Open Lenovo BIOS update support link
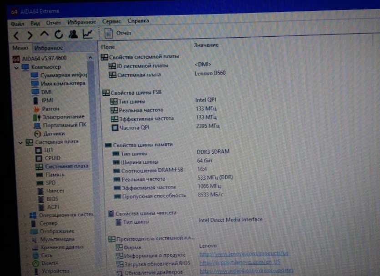The height and width of the screenshot is (276, 380). [x=240, y=262]
